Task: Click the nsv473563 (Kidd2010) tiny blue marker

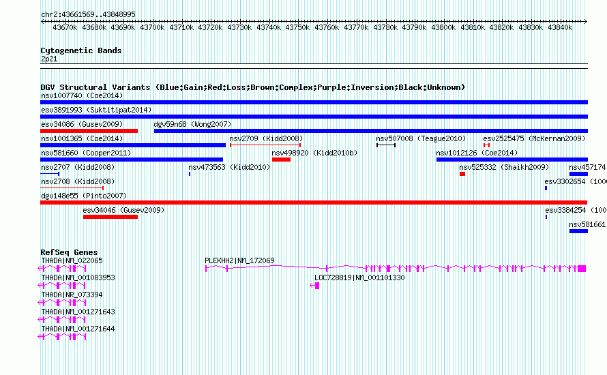Action: click(190, 174)
